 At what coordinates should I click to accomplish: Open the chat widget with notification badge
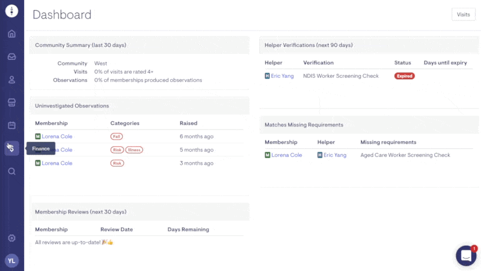[465, 255]
